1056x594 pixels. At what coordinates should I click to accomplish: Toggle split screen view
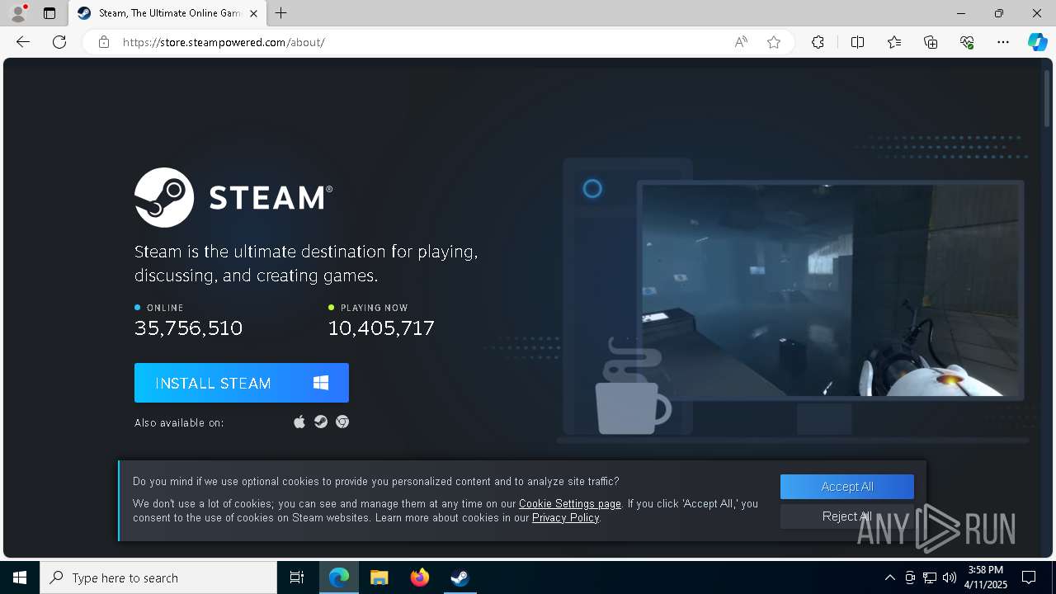(857, 42)
